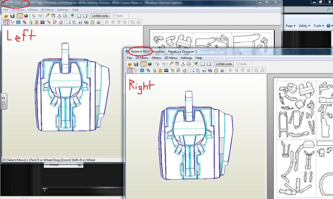Click printer icon in LEFT window toolbar
Screen dimensions: 333x199
tap(98, 22)
